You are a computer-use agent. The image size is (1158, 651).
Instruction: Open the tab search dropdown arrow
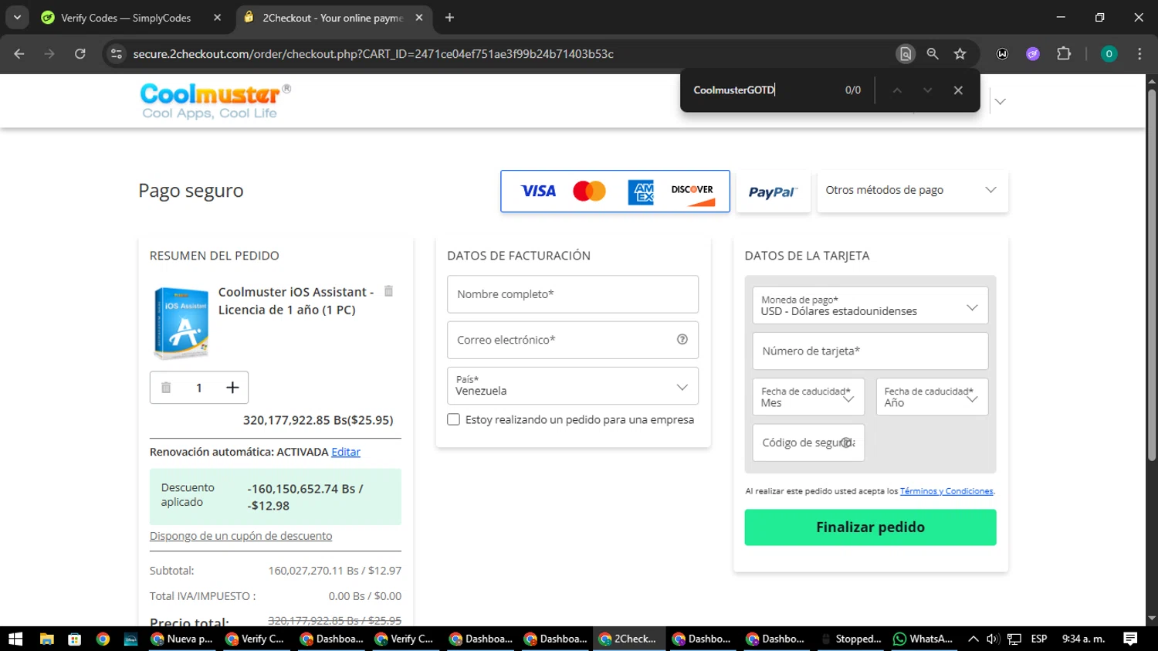click(17, 17)
